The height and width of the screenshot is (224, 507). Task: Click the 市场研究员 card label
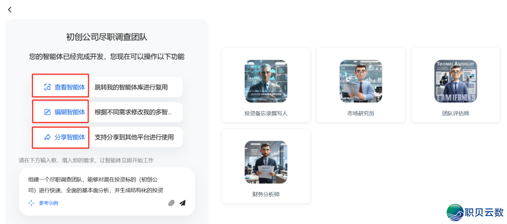(x=361, y=114)
